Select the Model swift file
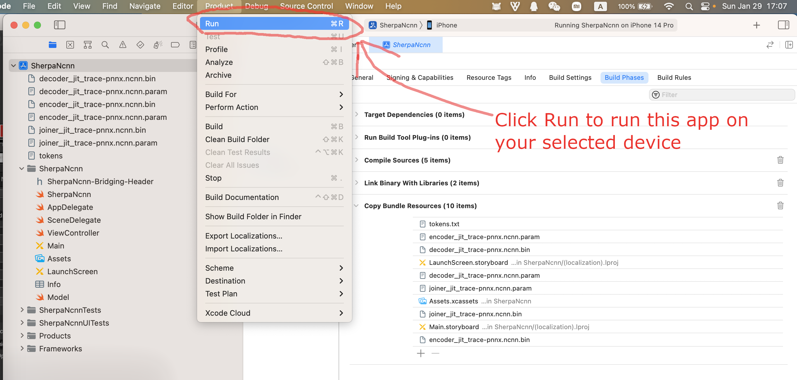The width and height of the screenshot is (797, 380). tap(58, 297)
